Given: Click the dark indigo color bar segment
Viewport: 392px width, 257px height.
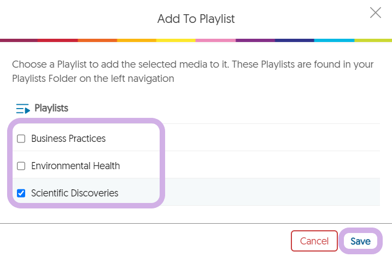Looking at the screenshot, I should (x=294, y=40).
